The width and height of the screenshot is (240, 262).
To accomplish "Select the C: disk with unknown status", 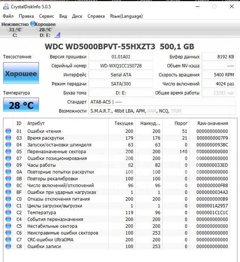I will tap(15, 30).
